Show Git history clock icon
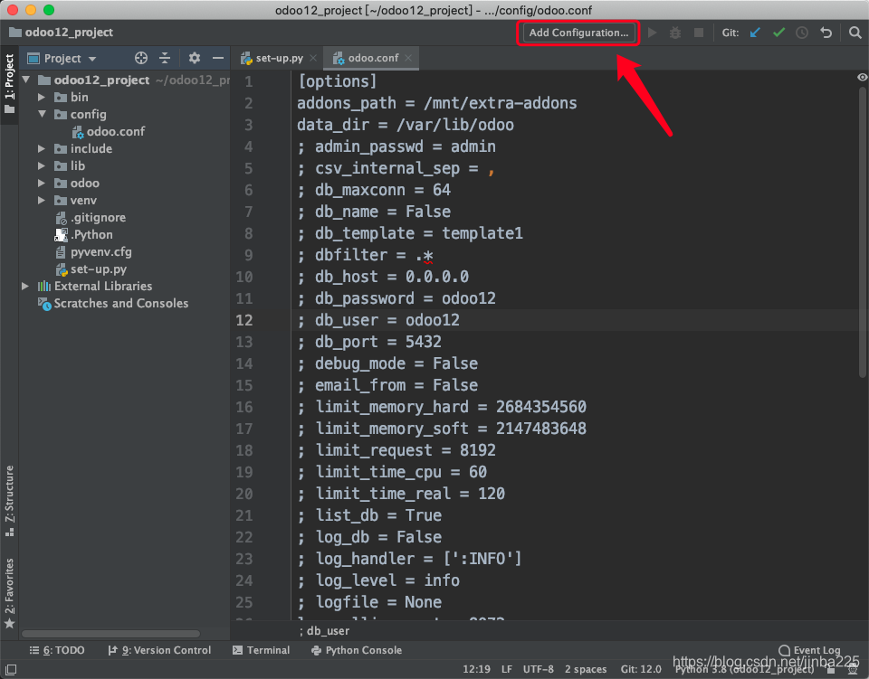This screenshot has height=679, width=869. (x=802, y=33)
